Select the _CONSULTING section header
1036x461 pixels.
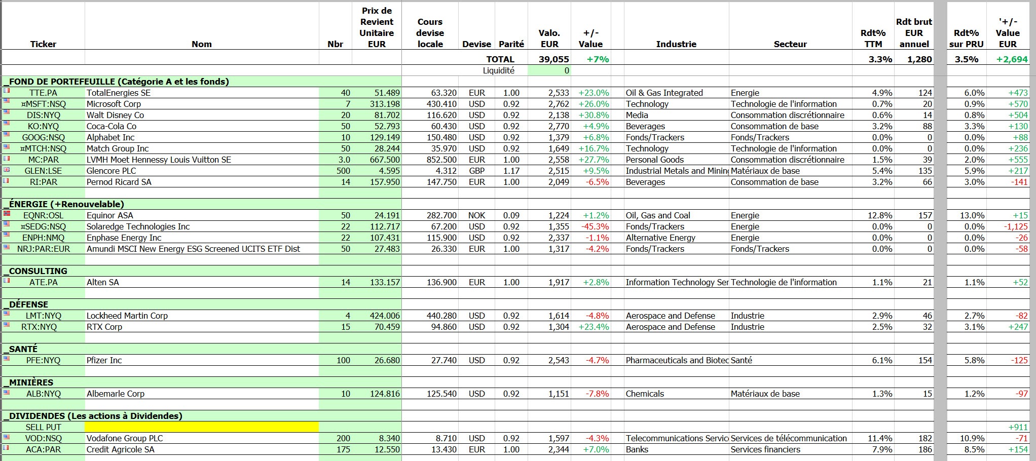click(x=202, y=271)
